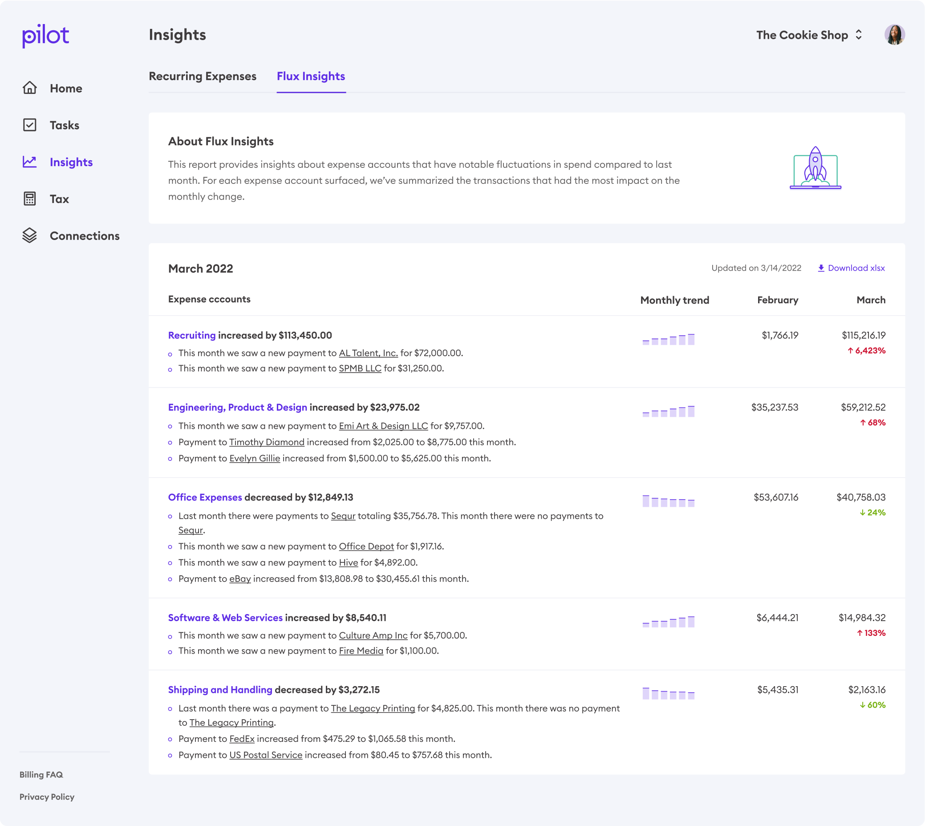Open Engineering, Product & Design account link
The image size is (925, 826).
tap(238, 407)
